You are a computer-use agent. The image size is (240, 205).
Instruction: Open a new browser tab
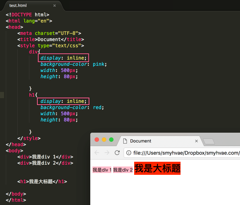(x=209, y=141)
